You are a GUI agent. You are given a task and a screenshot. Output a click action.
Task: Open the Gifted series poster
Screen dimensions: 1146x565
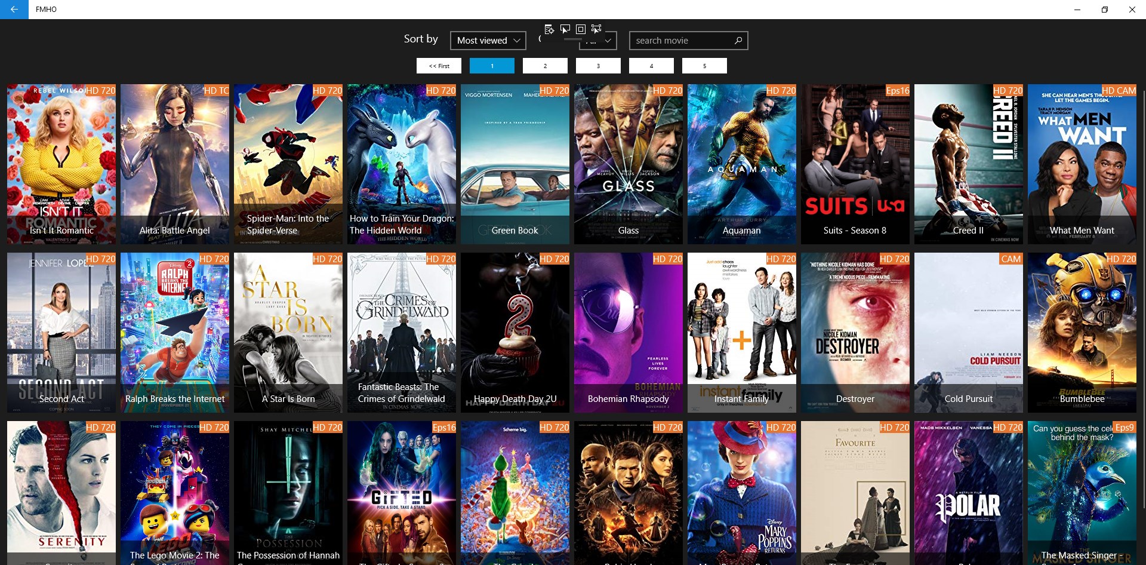click(402, 493)
